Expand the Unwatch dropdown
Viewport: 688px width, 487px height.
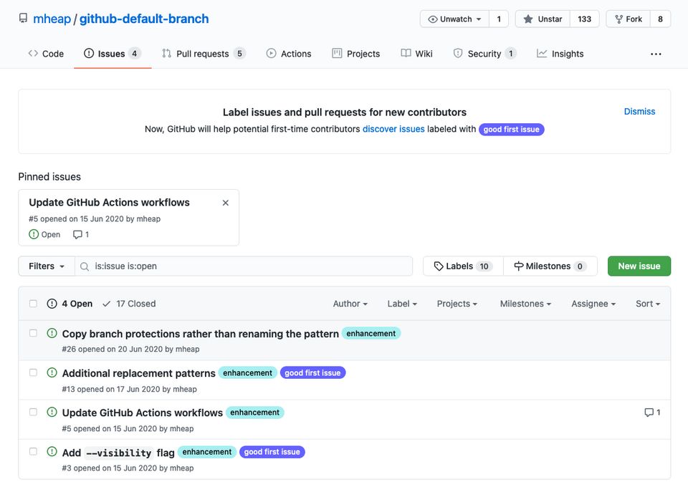pyautogui.click(x=454, y=19)
